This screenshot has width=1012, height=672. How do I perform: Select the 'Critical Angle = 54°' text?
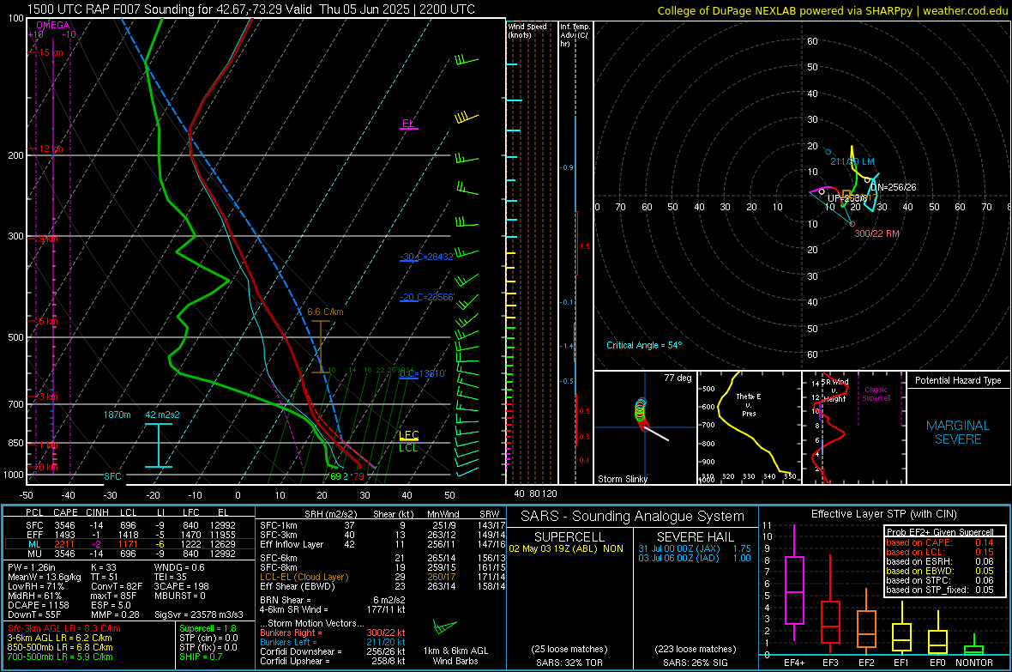pos(644,345)
